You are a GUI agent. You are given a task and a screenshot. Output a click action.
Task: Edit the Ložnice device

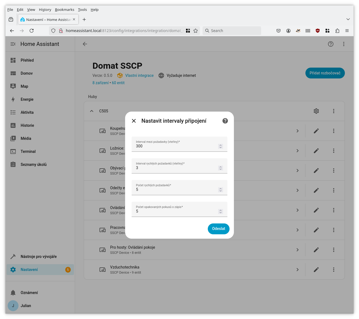tap(316, 151)
